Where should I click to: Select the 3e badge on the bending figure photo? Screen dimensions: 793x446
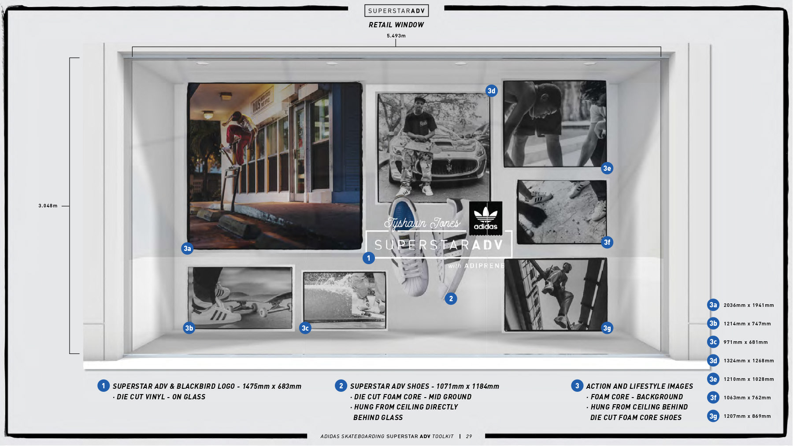click(x=607, y=168)
